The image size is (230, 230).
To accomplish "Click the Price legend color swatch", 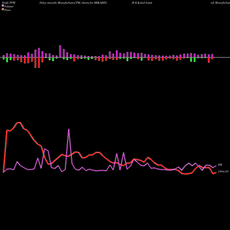I will pyautogui.click(x=3, y=10).
